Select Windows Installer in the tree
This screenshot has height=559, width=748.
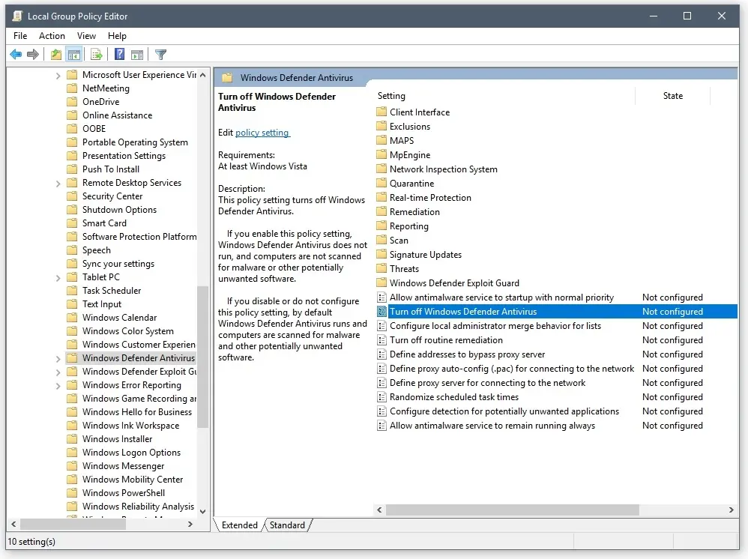118,439
